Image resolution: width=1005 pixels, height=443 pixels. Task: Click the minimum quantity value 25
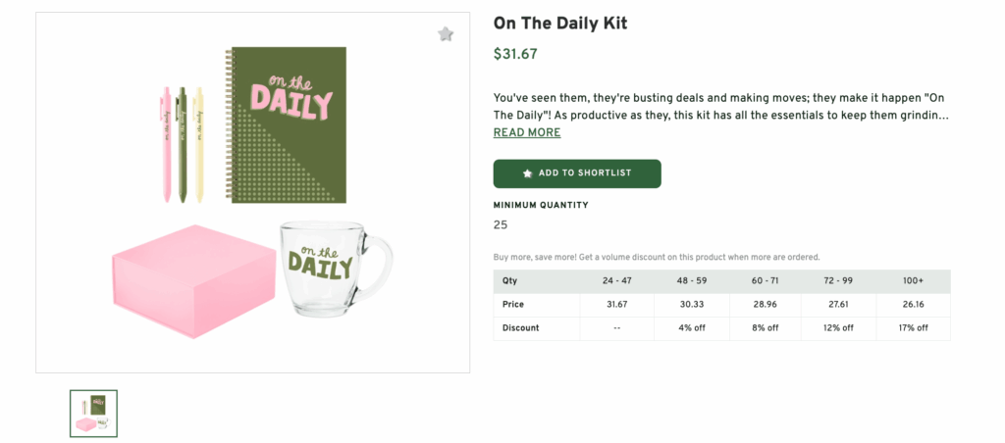click(501, 224)
